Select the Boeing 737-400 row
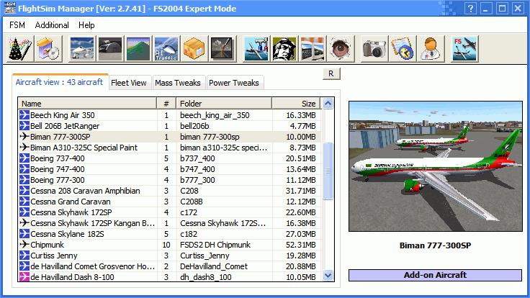Viewport: 530px width, 298px height. (x=170, y=158)
